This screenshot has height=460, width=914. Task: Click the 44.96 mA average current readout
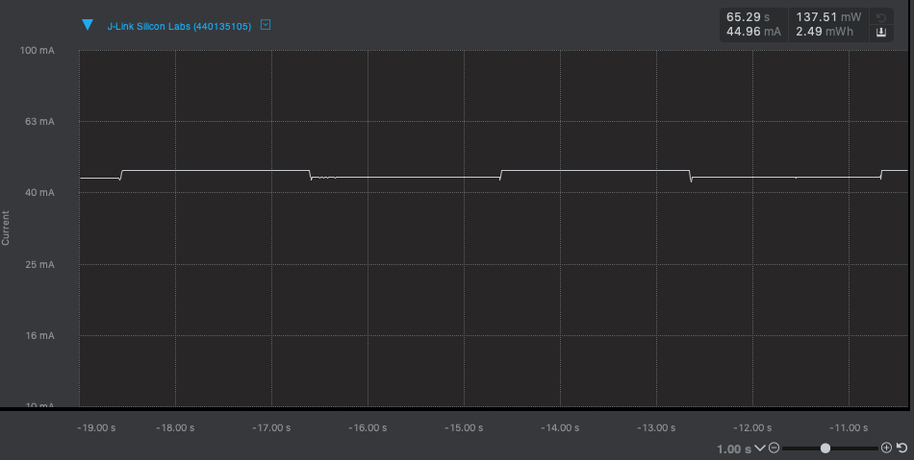753,33
